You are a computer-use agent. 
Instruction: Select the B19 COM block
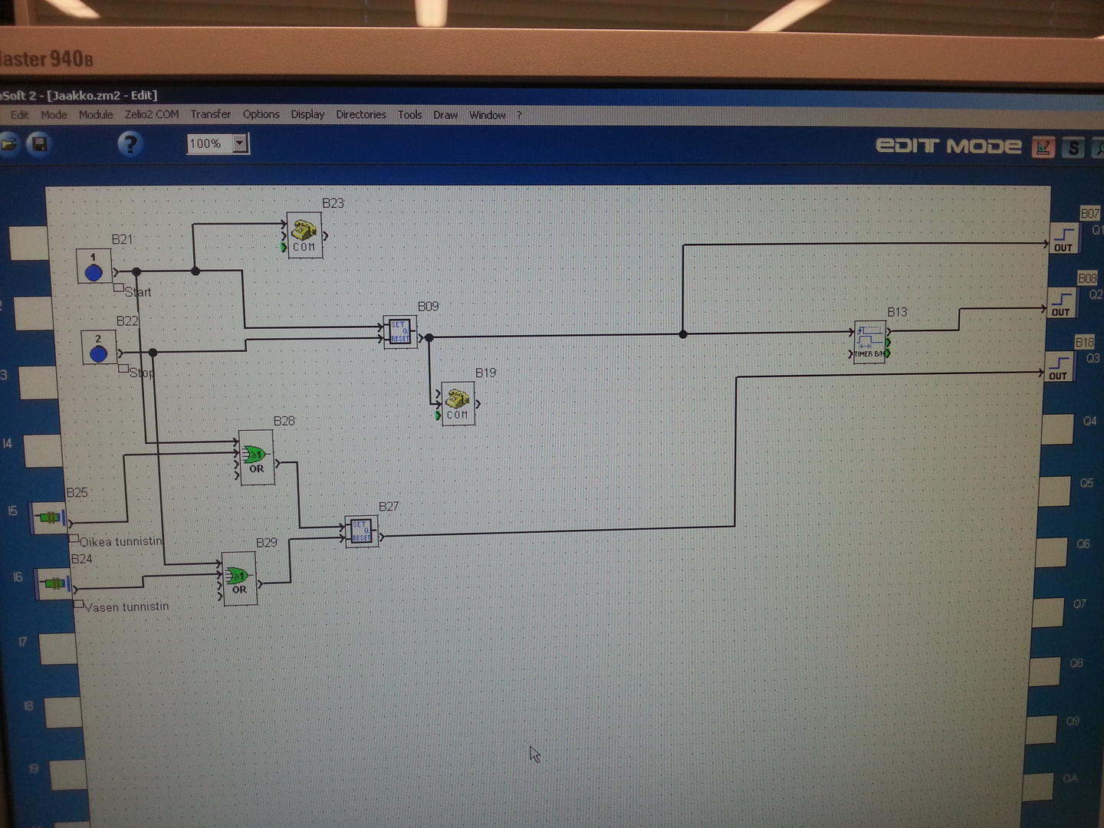coord(458,403)
